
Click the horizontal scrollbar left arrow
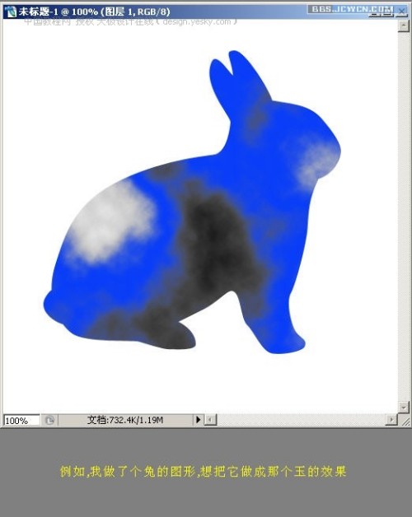pyautogui.click(x=210, y=420)
